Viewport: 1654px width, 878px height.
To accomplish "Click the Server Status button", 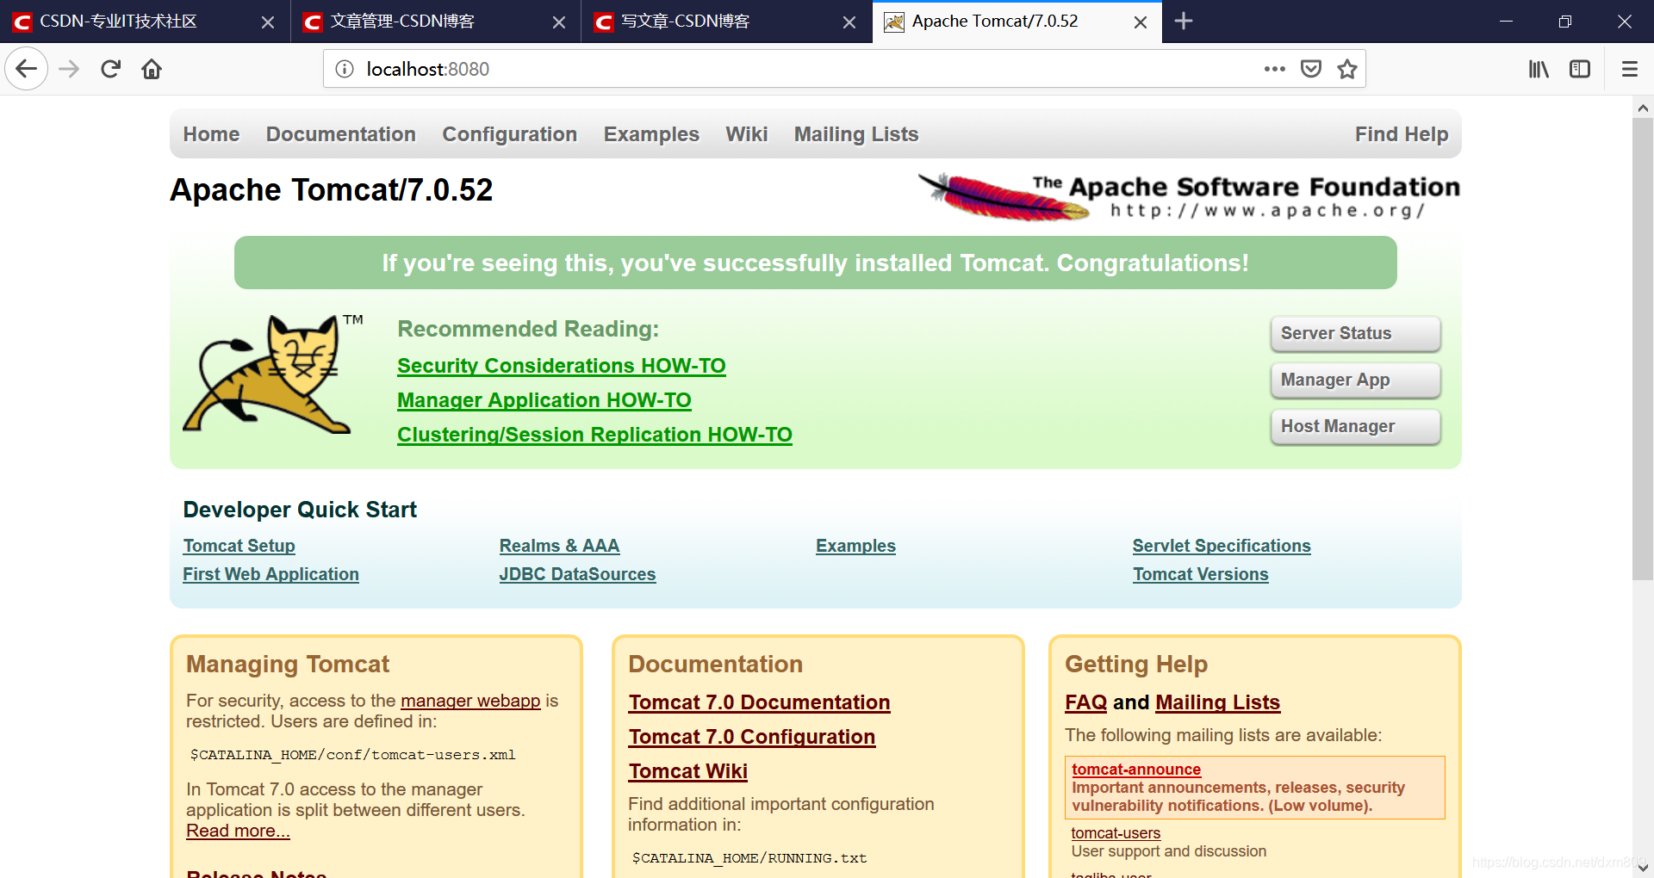I will point(1355,333).
